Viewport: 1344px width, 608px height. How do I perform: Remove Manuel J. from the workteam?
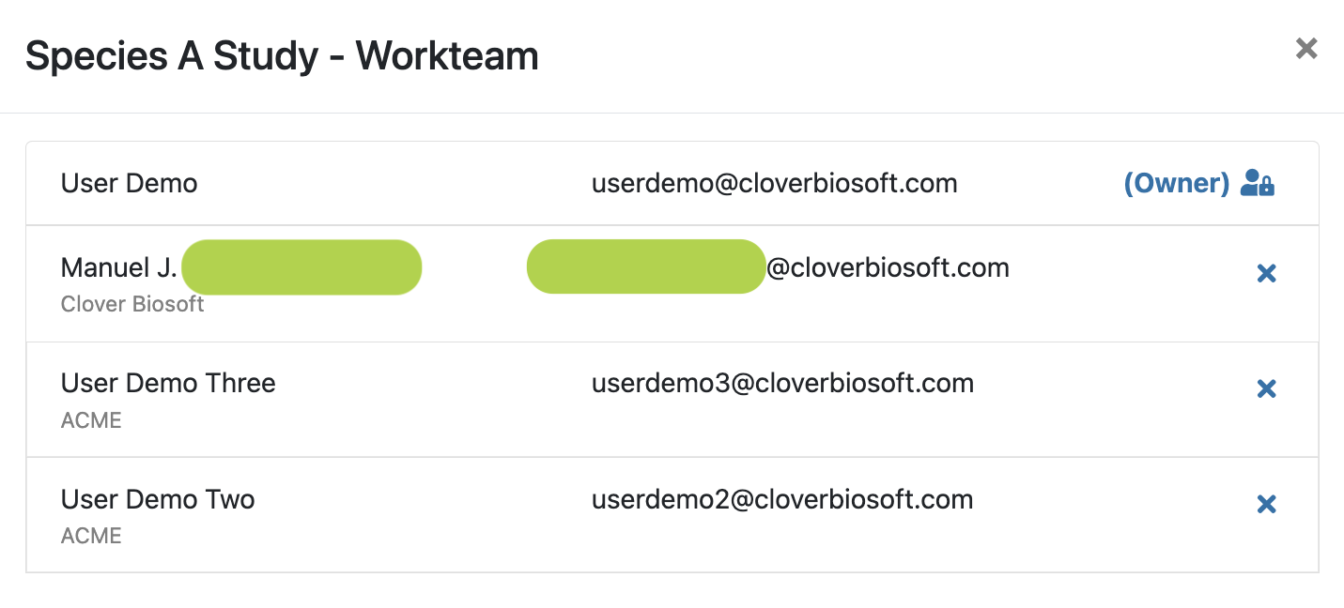click(x=1266, y=273)
